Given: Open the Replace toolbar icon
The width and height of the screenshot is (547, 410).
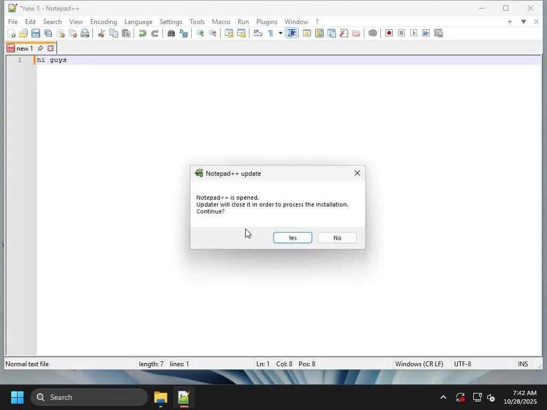Looking at the screenshot, I should (x=184, y=33).
